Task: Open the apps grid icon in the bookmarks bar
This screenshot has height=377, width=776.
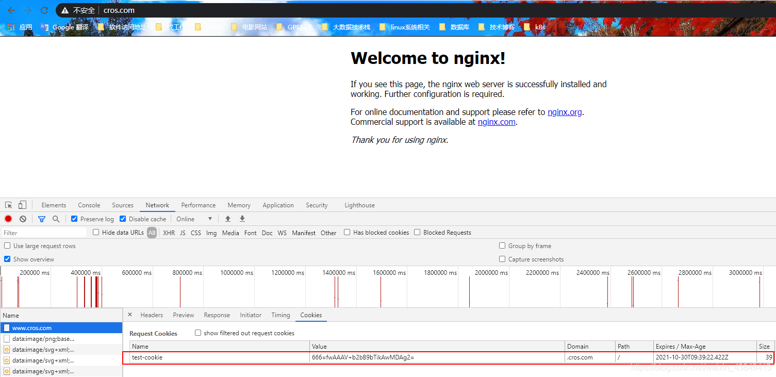Action: [x=11, y=27]
